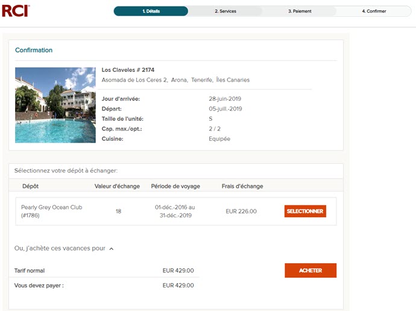
Task: Go to step 3. Paiement
Action: pyautogui.click(x=300, y=11)
